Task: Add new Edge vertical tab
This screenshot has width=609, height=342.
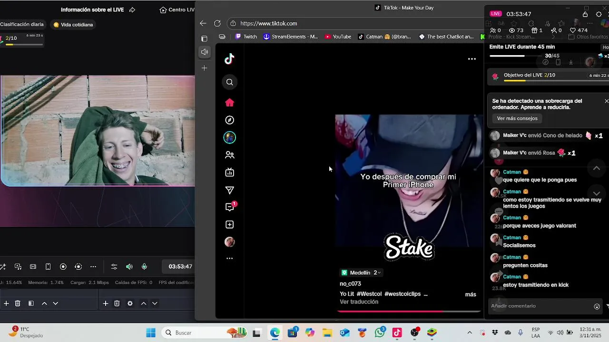Action: 204,68
